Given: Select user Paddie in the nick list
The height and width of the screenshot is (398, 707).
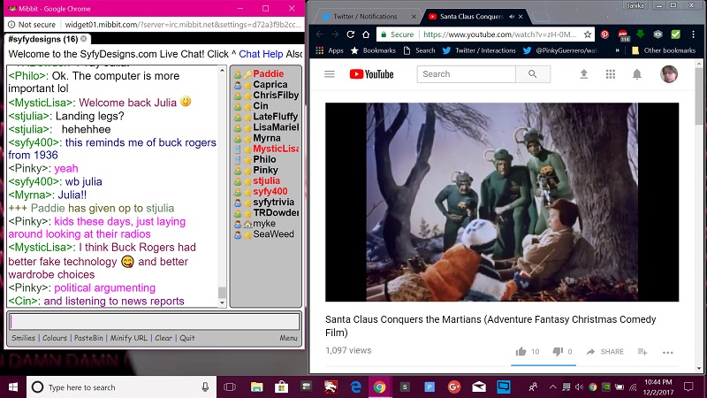Looking at the screenshot, I should pos(269,73).
